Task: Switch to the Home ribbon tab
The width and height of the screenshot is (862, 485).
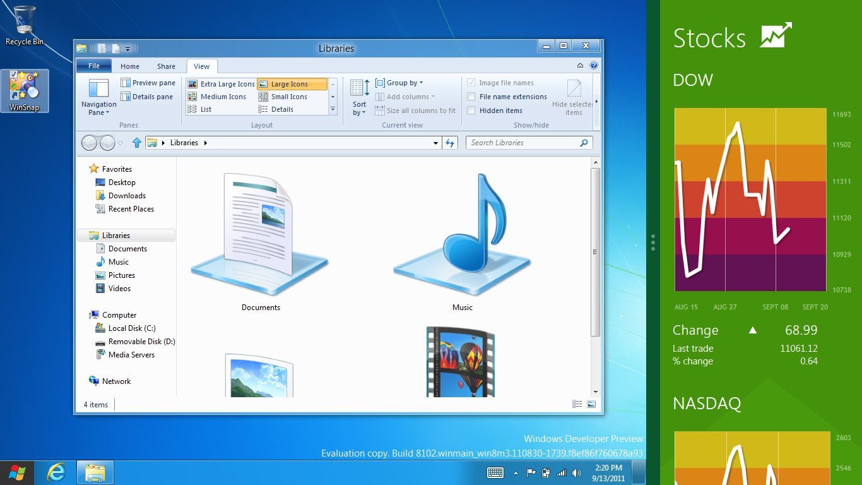Action: pyautogui.click(x=130, y=66)
